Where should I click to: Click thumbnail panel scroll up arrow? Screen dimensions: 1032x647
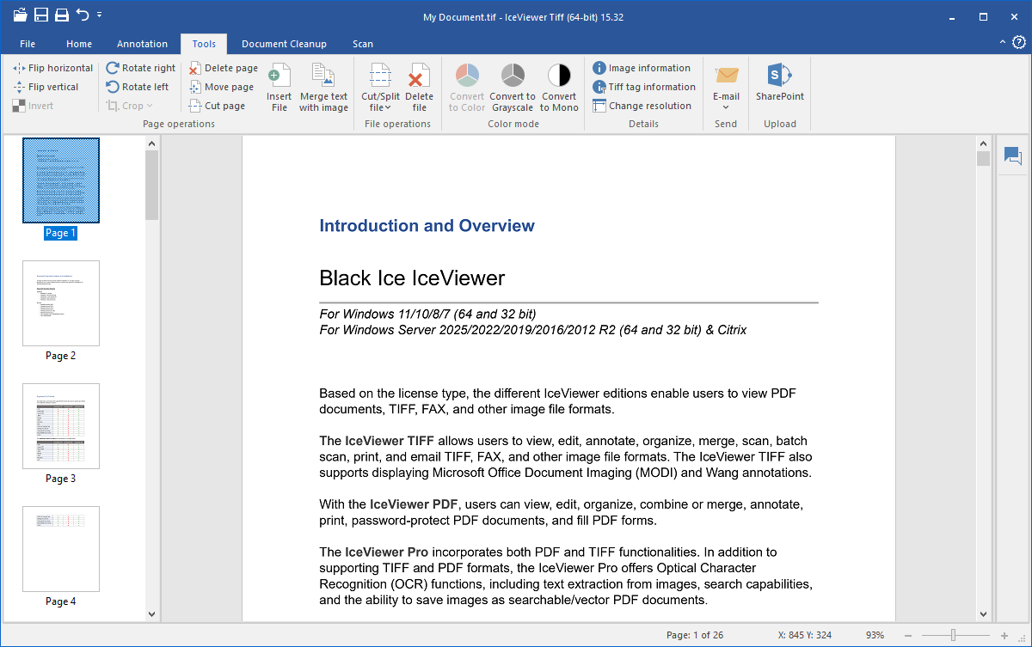tap(152, 144)
